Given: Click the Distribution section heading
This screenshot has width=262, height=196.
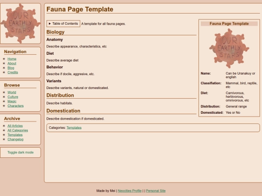Looking at the screenshot, I should point(60,95).
